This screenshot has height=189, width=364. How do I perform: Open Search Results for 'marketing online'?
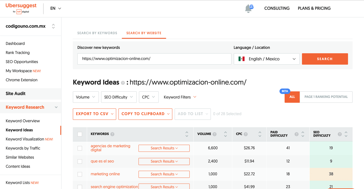tap(164, 174)
